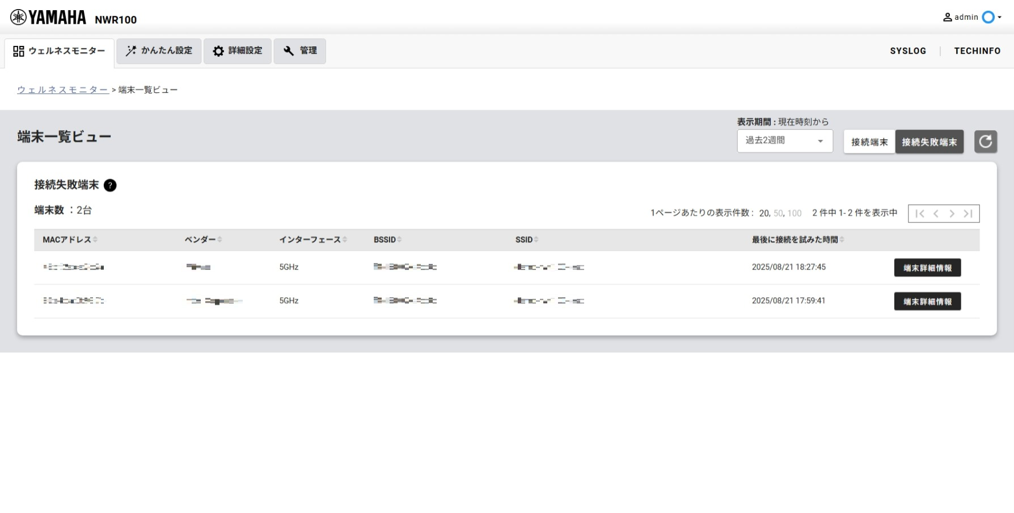Select the 接続失敗端末 toggle
1014x513 pixels.
[929, 142]
